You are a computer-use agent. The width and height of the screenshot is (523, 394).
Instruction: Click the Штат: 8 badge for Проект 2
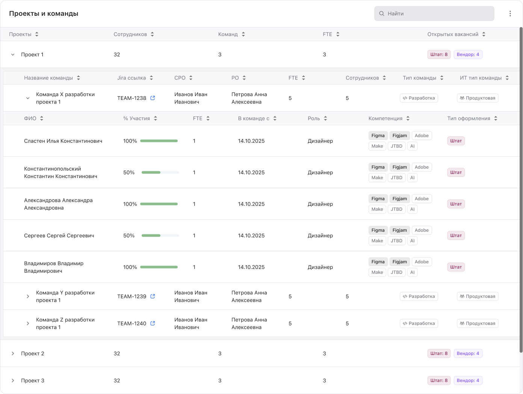tap(439, 353)
